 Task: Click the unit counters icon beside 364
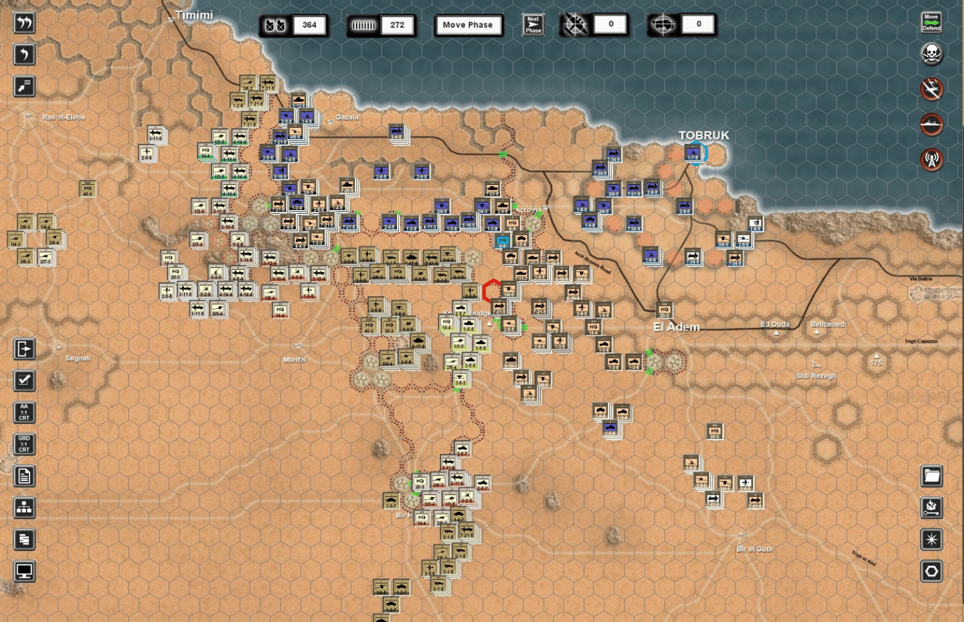pos(275,25)
